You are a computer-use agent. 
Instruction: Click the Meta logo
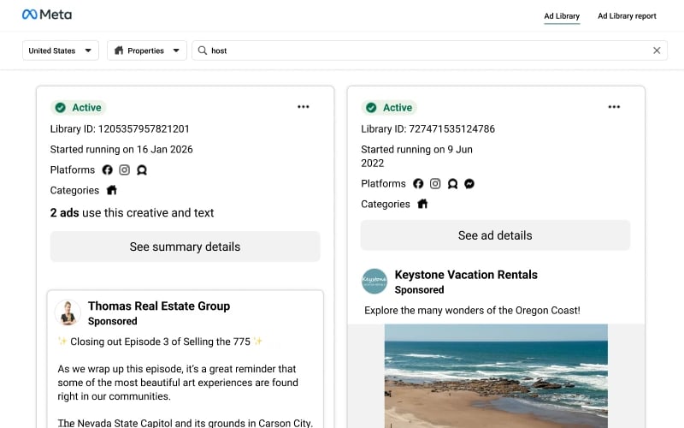47,15
